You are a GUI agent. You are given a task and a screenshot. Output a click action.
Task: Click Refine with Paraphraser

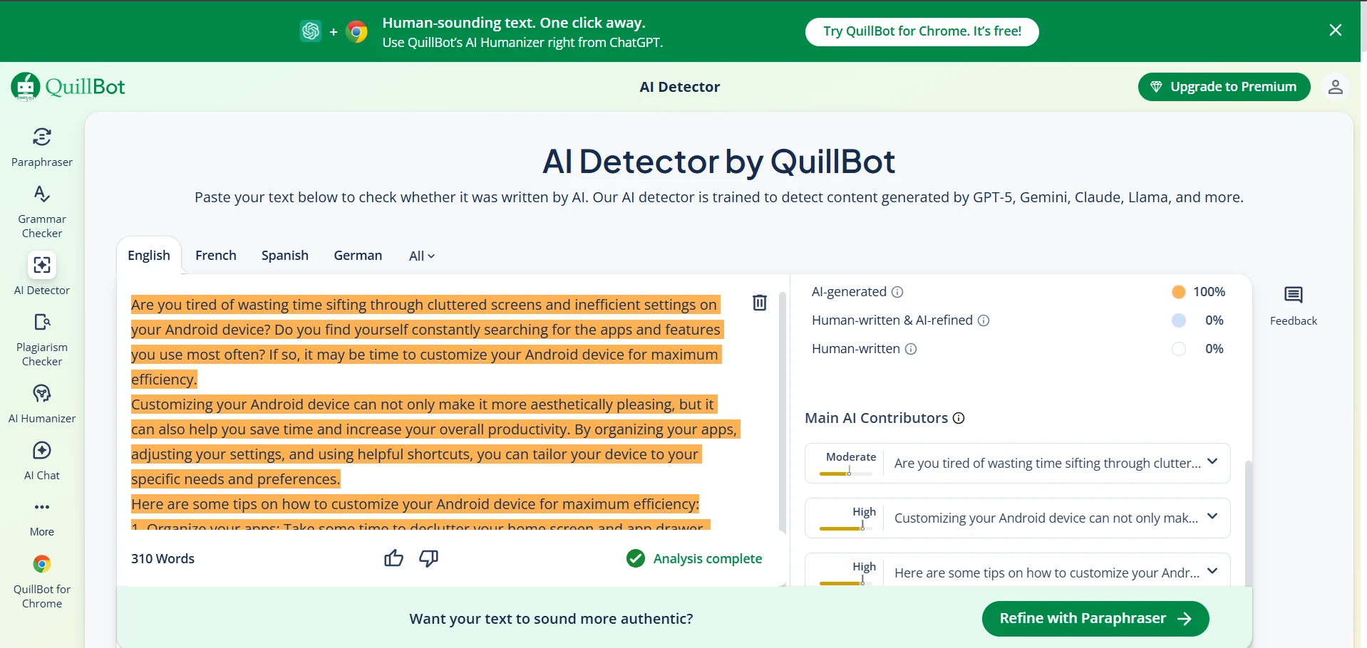(1095, 618)
